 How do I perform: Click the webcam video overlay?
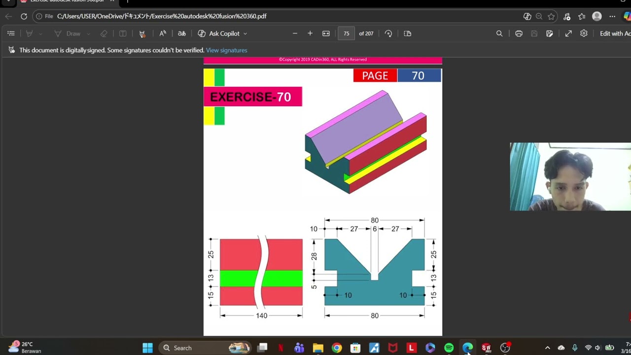[570, 177]
